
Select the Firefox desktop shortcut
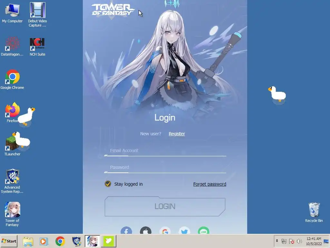click(12, 113)
